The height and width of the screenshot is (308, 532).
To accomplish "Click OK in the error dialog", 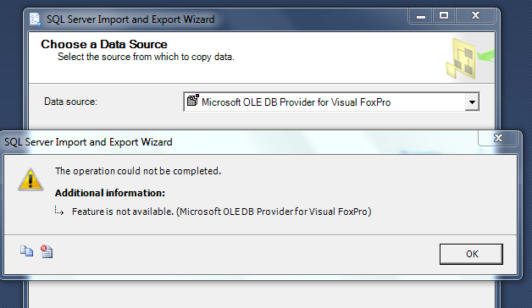I will tap(471, 254).
